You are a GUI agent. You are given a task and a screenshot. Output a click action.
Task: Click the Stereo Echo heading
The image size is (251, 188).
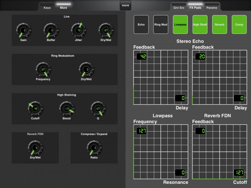click(x=190, y=41)
